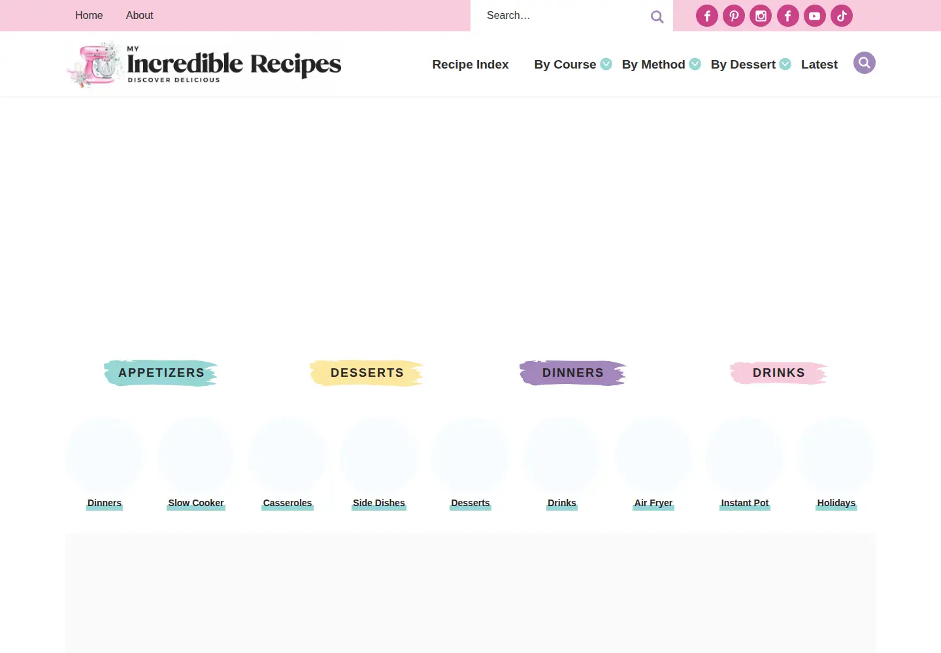The image size is (941, 653).
Task: Click the magnifier icon inside the search box
Action: pyautogui.click(x=657, y=16)
